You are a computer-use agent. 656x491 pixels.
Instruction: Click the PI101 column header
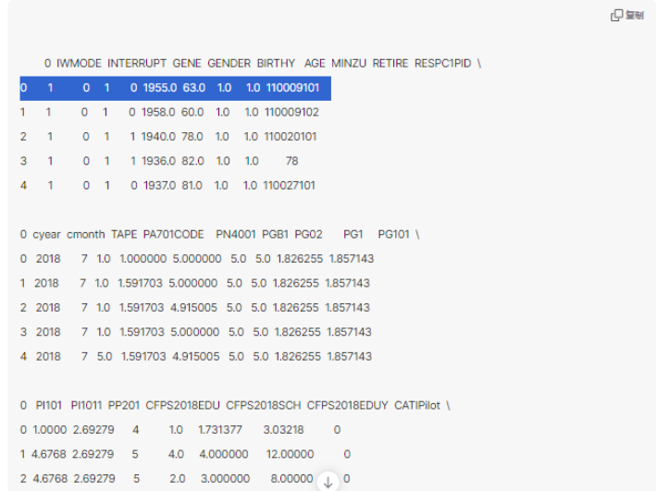48,405
